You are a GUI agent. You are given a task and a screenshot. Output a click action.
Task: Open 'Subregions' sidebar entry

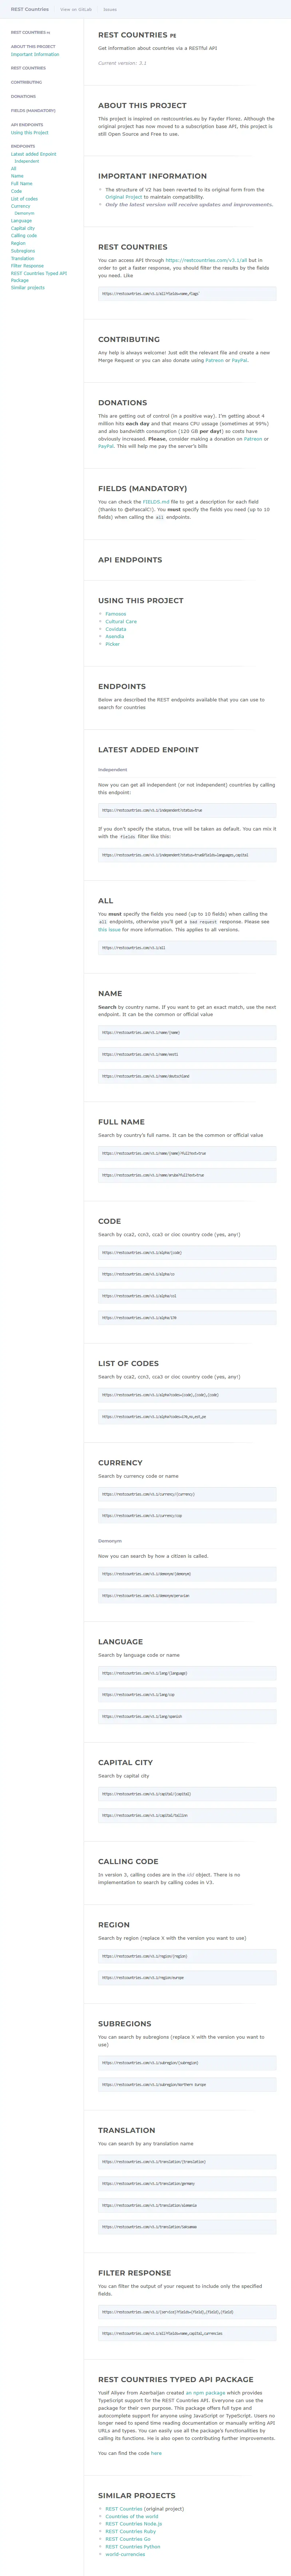(x=23, y=251)
